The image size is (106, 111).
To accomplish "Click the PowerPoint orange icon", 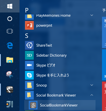I will [29, 25].
